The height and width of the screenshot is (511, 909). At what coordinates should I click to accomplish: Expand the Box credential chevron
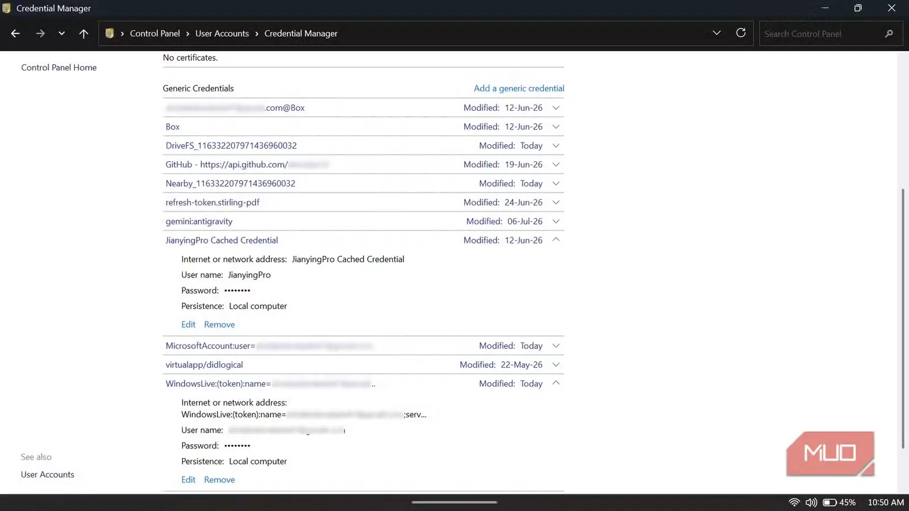tap(556, 127)
